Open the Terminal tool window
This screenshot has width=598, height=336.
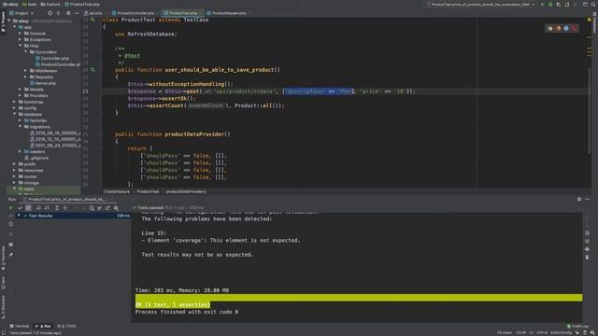20,326
